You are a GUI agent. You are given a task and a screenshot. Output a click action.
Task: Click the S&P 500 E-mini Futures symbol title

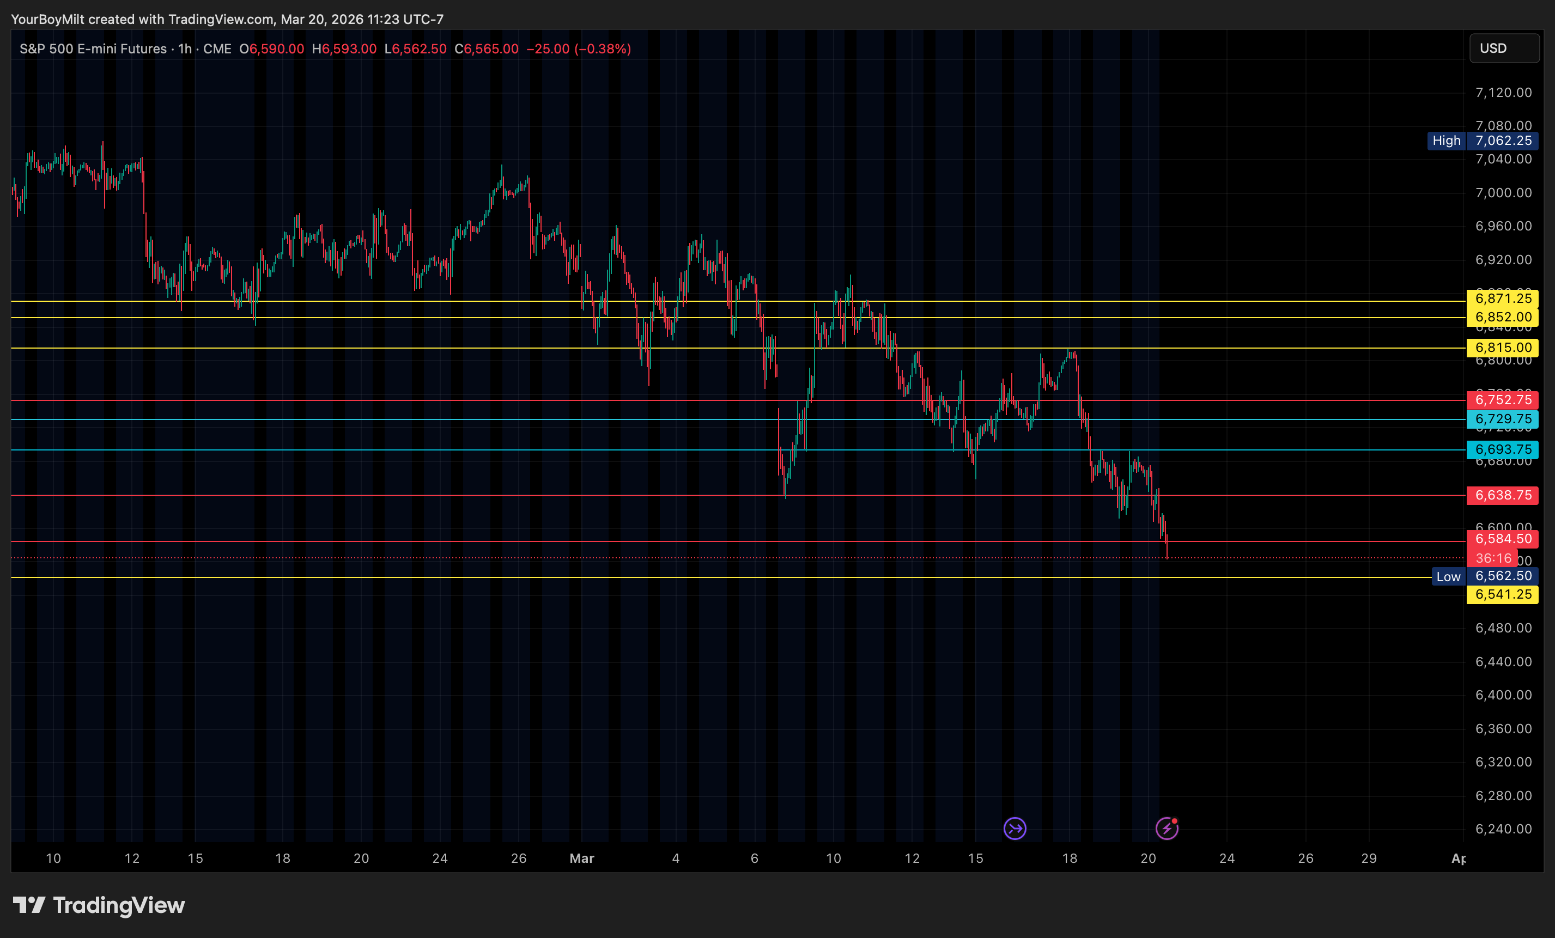click(x=93, y=48)
